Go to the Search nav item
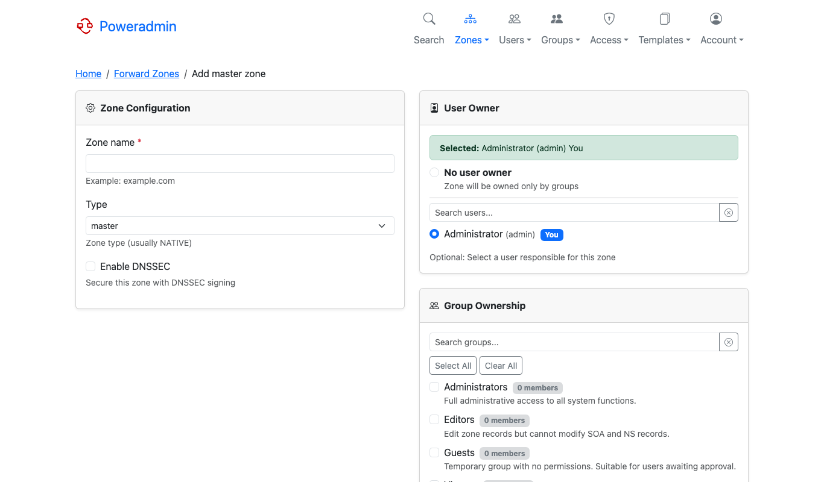The image size is (824, 482). (429, 40)
